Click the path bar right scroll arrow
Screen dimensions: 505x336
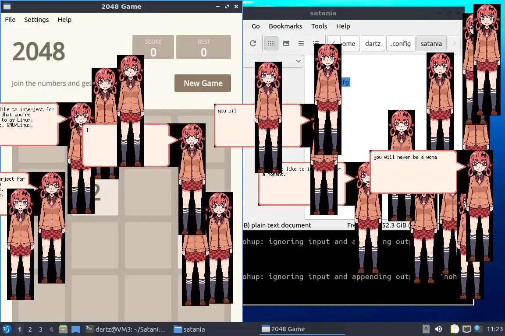tap(455, 43)
